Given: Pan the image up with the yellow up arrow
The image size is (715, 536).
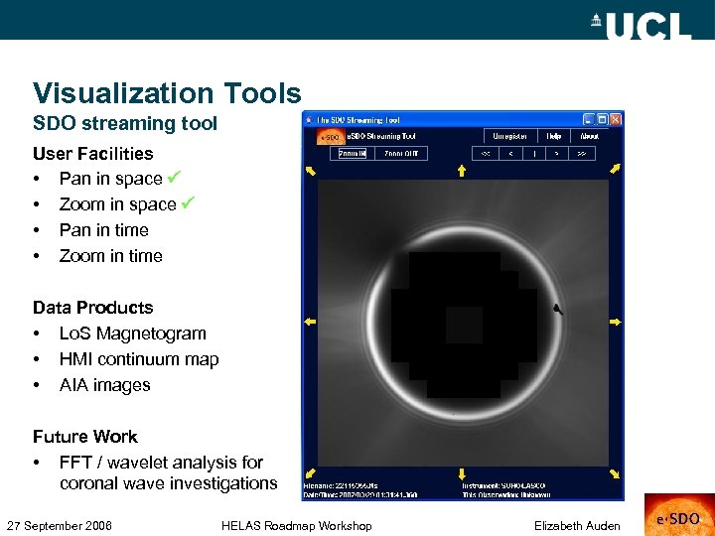Looking at the screenshot, I should pyautogui.click(x=462, y=171).
